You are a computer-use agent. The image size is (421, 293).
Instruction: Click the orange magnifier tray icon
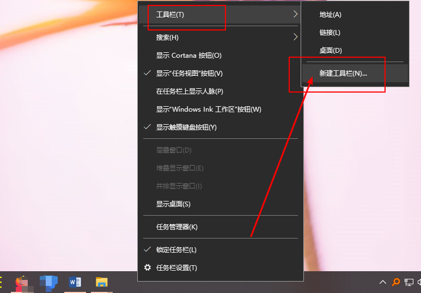point(396,282)
